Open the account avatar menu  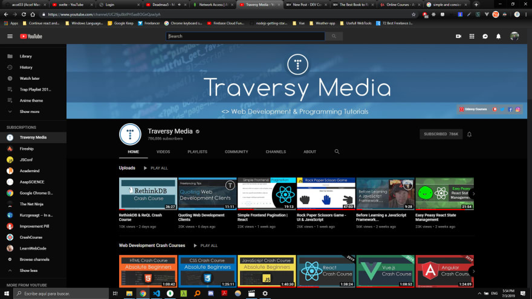514,36
